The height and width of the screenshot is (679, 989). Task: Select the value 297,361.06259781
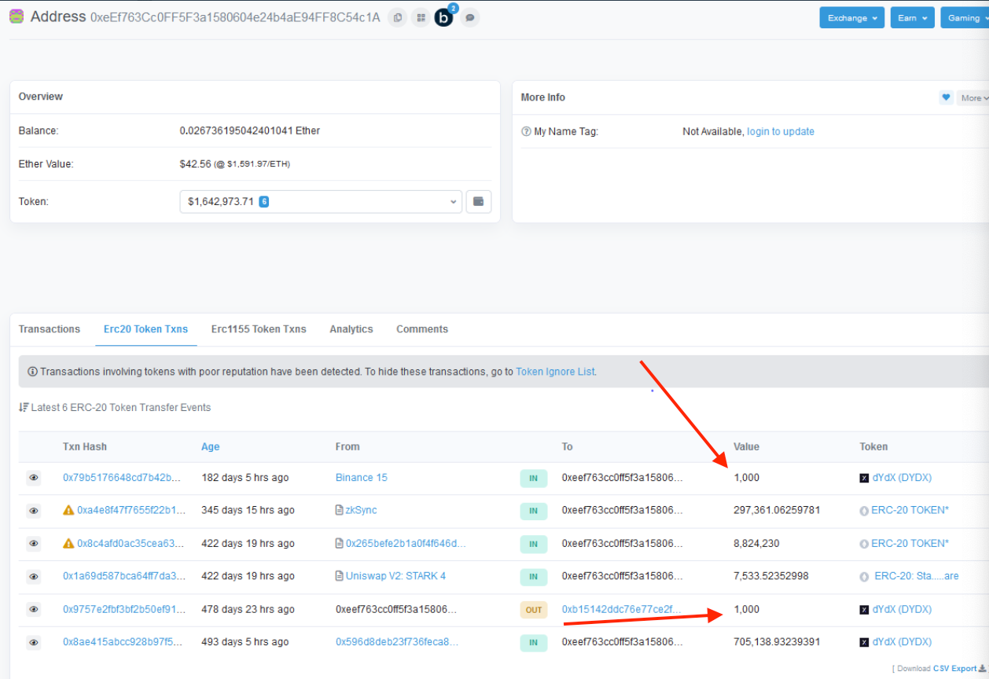pyautogui.click(x=777, y=510)
